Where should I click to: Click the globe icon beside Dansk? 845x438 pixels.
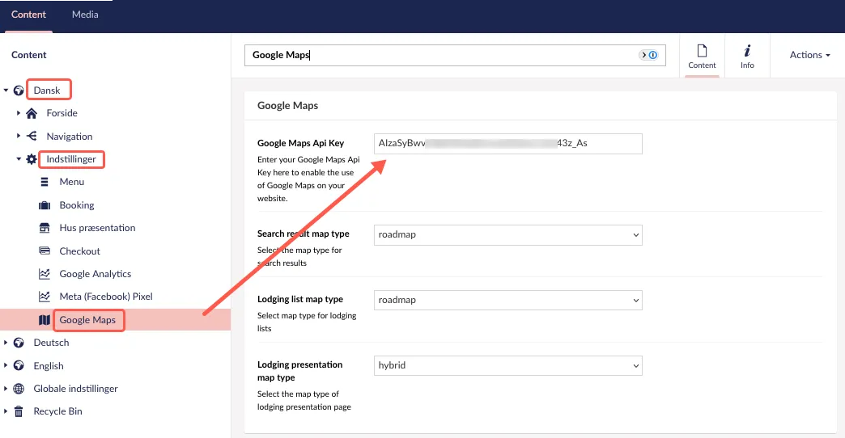[x=19, y=91]
